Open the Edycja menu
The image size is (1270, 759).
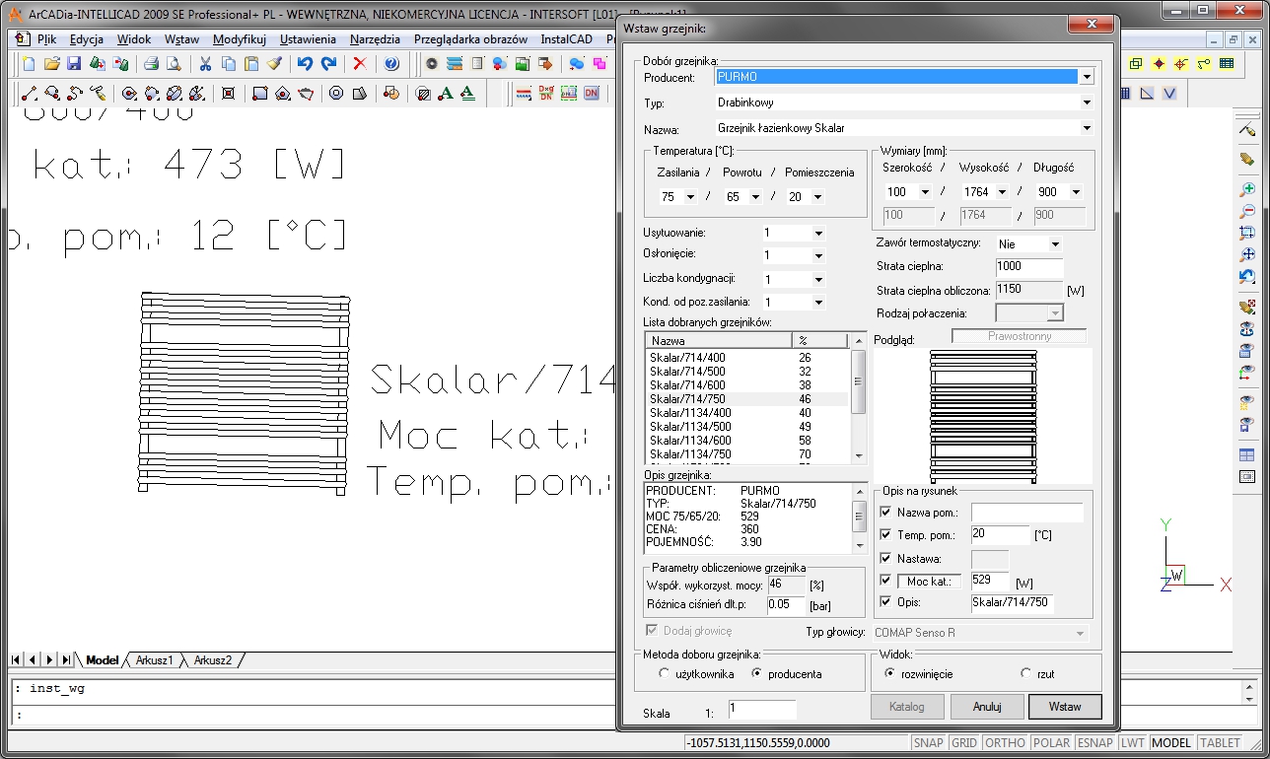87,39
